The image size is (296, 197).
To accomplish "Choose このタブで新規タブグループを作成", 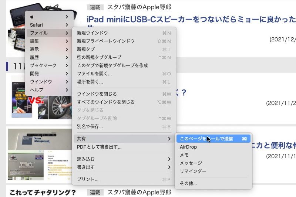I will (x=124, y=65).
